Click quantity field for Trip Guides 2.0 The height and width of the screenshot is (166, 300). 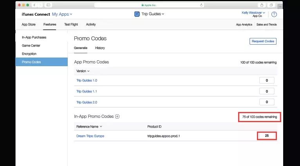pos(267,102)
